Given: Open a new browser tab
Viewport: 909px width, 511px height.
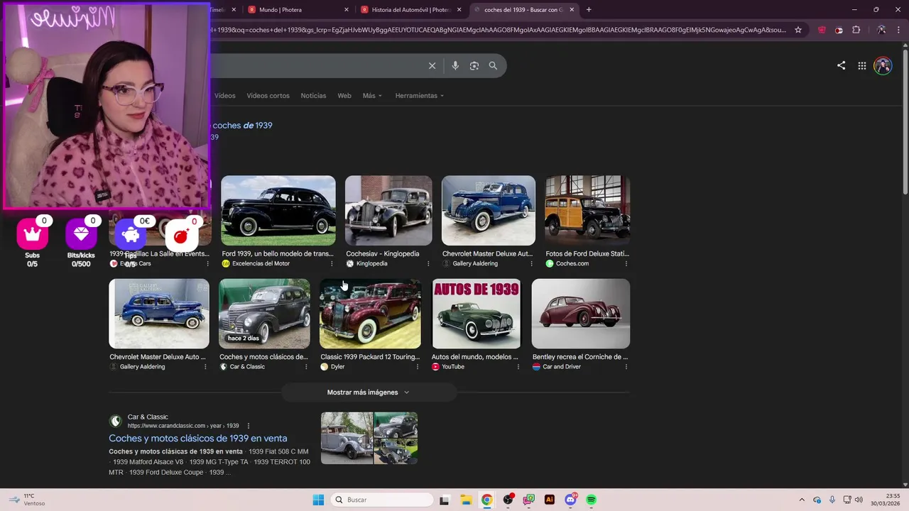Looking at the screenshot, I should 589,10.
